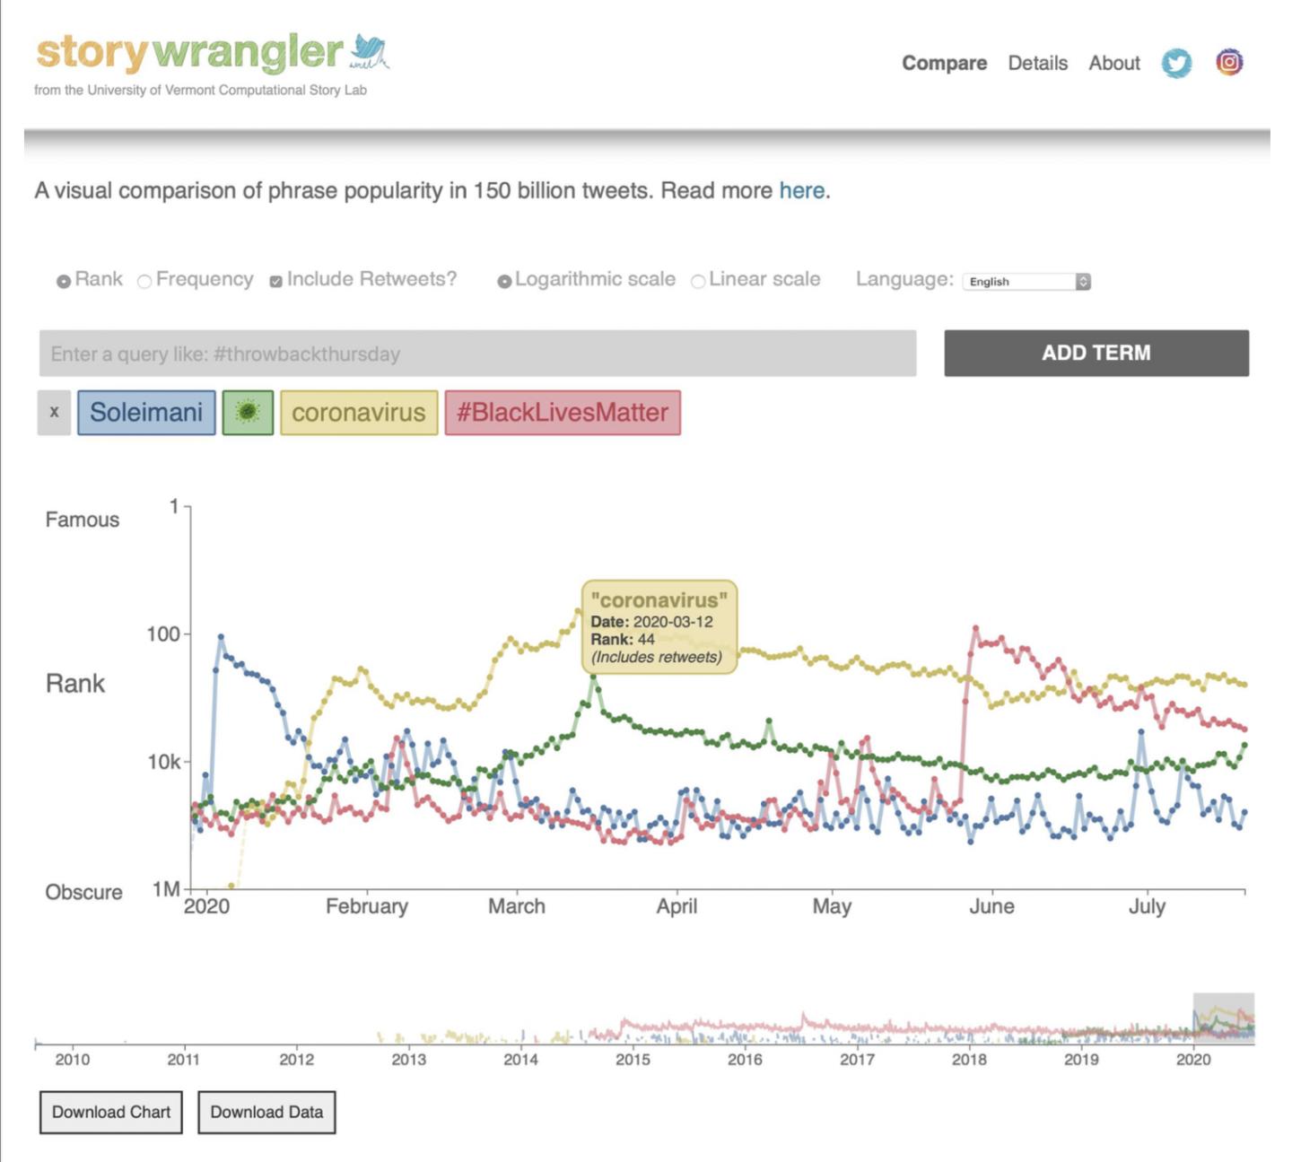Viewport: 1292px width, 1162px height.
Task: Select the Logarithmic scale radio button
Action: point(504,281)
